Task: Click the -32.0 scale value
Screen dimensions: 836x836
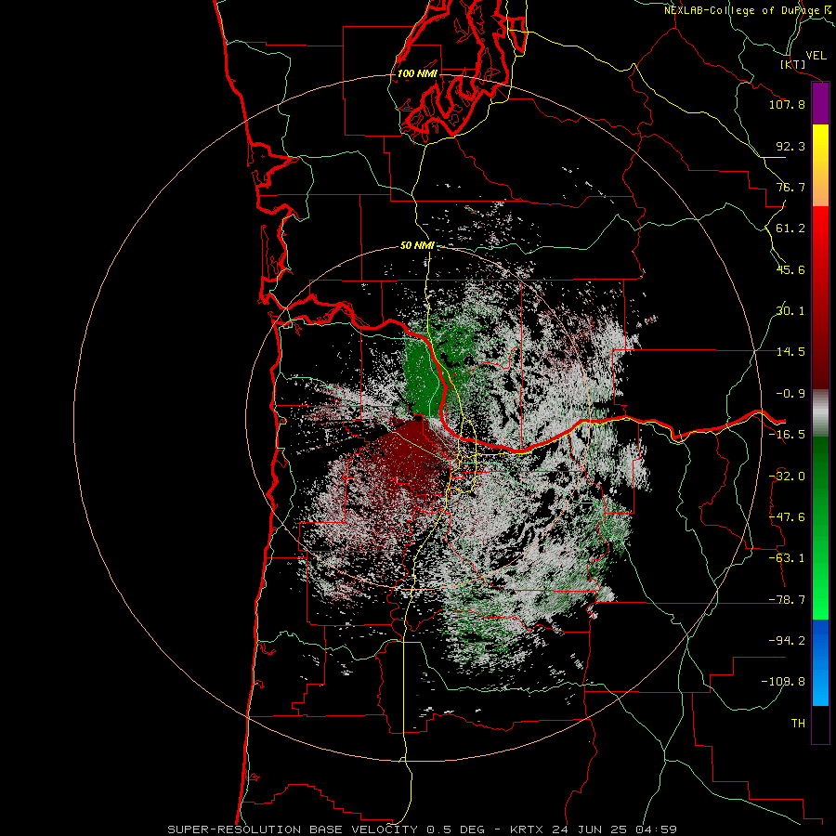Action: point(787,477)
